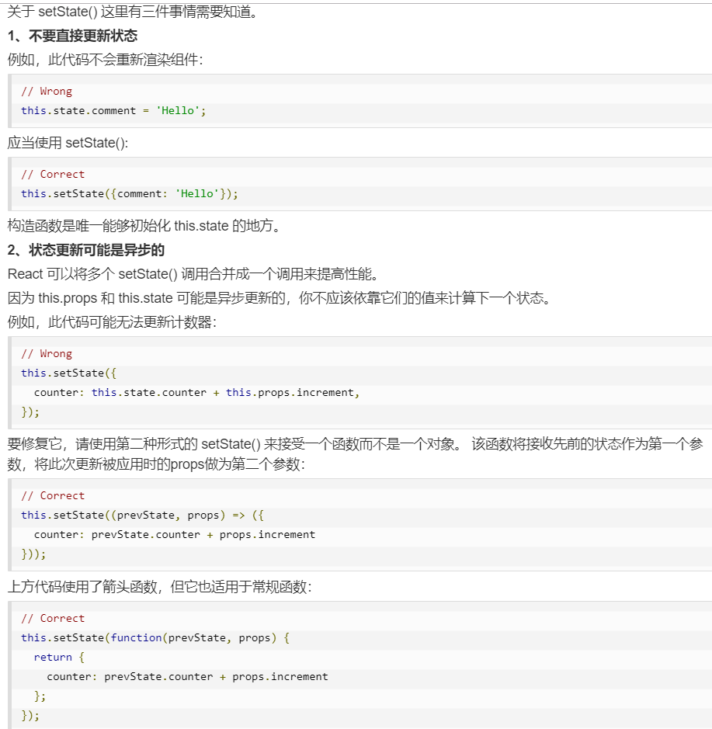Click the closing code line });
The height and width of the screenshot is (729, 712).
[x=28, y=715]
